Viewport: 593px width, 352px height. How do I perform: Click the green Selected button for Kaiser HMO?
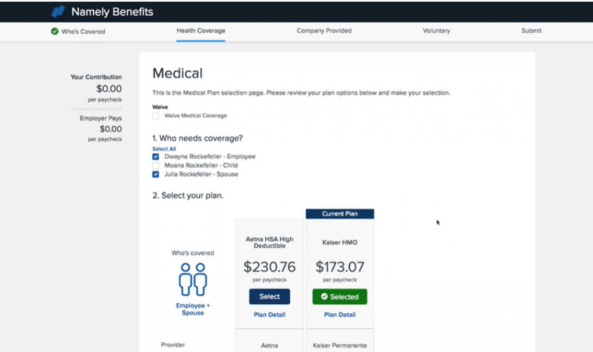pos(340,297)
